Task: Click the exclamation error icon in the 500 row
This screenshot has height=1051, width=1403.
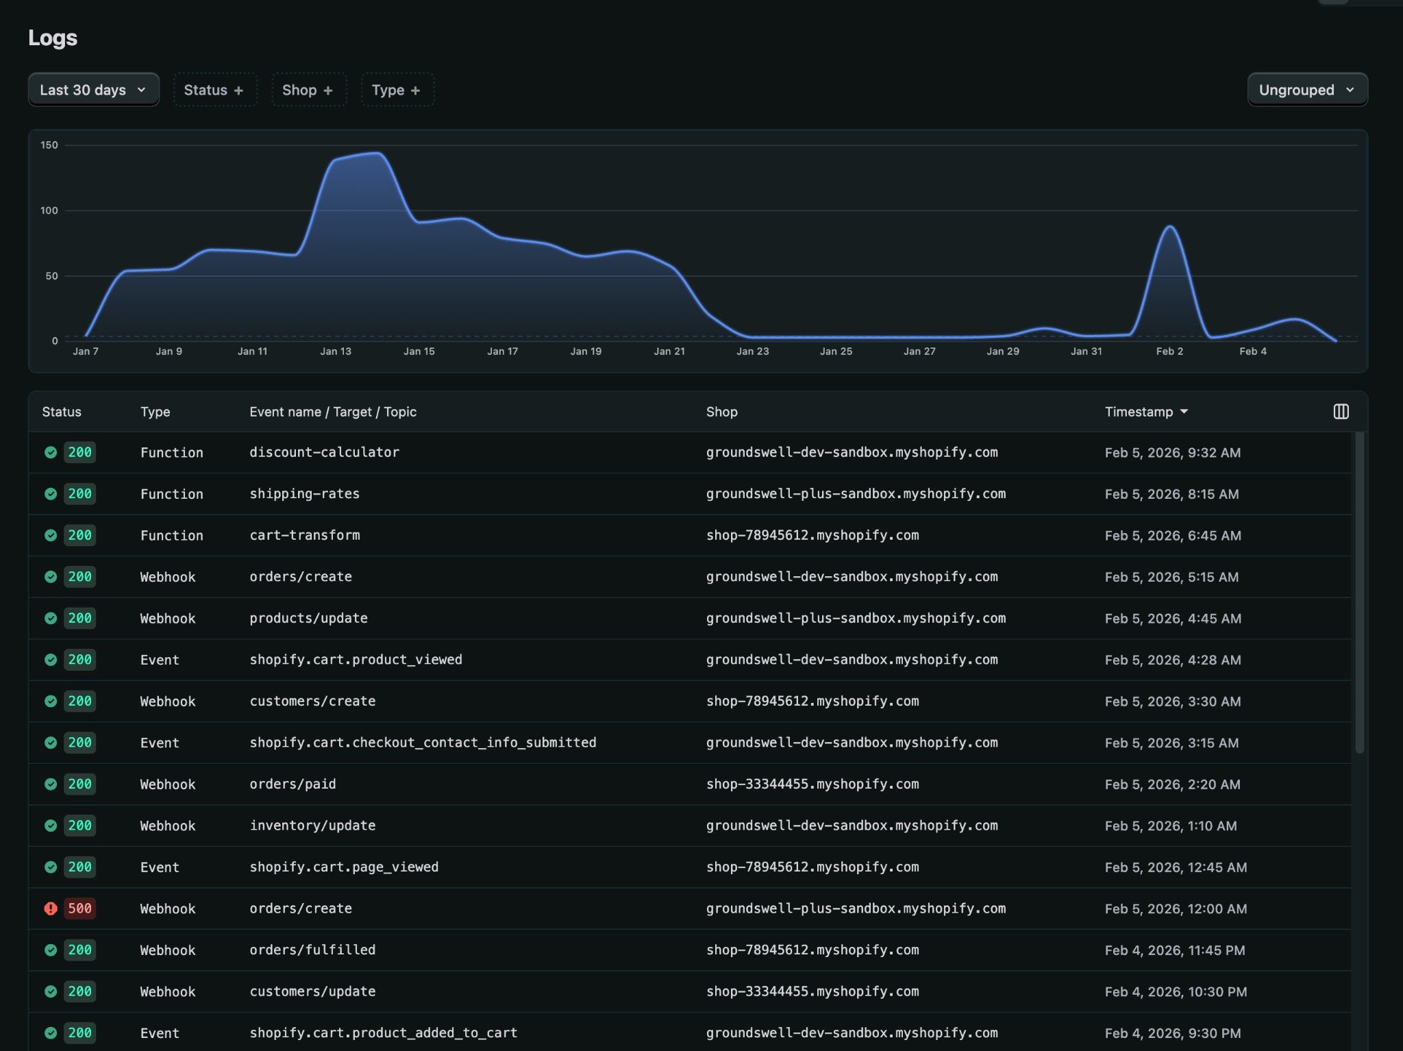Action: pyautogui.click(x=51, y=908)
